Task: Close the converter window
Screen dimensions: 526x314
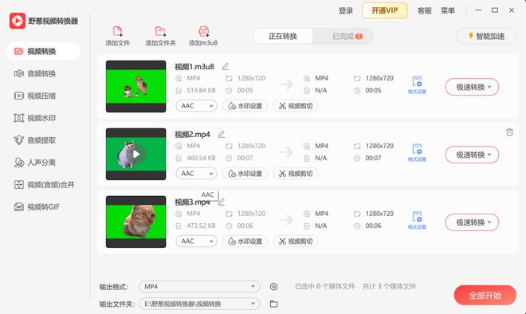Action: (512, 10)
